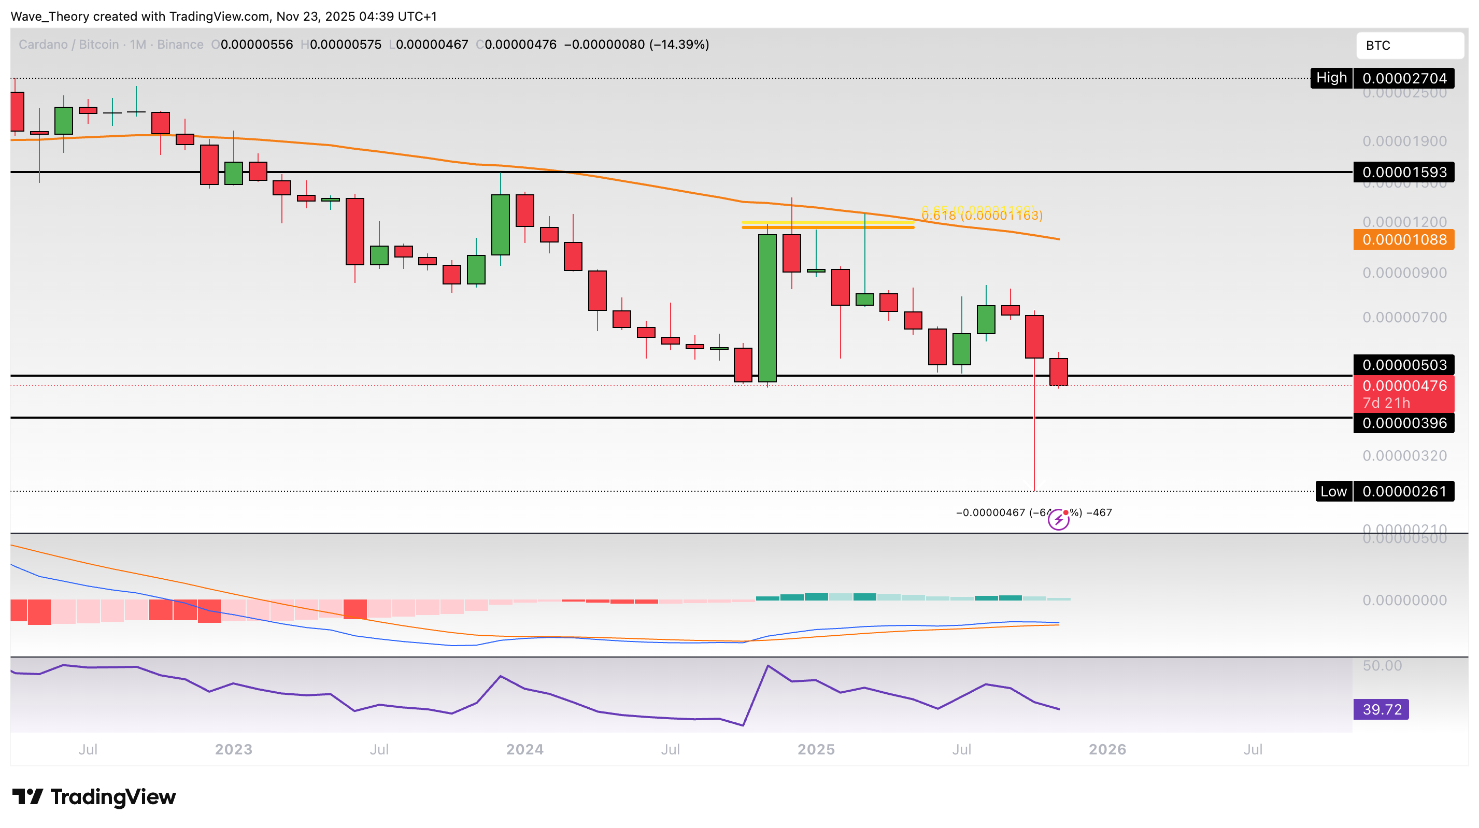Select the 0.00000503 support level label
Image resolution: width=1479 pixels, height=828 pixels.
(1404, 365)
